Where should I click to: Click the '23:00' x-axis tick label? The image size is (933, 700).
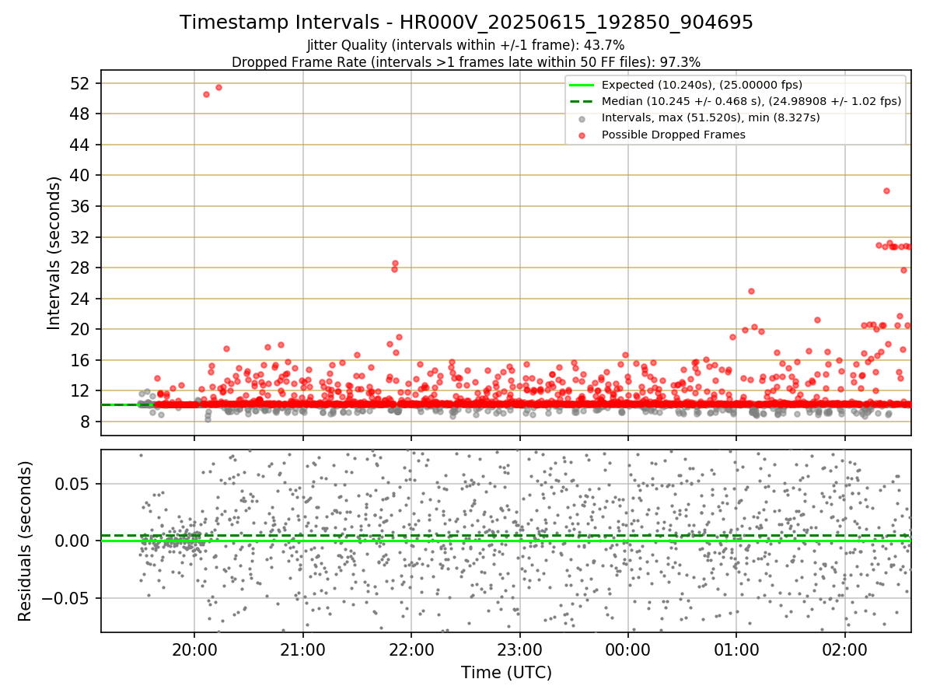pyautogui.click(x=519, y=649)
